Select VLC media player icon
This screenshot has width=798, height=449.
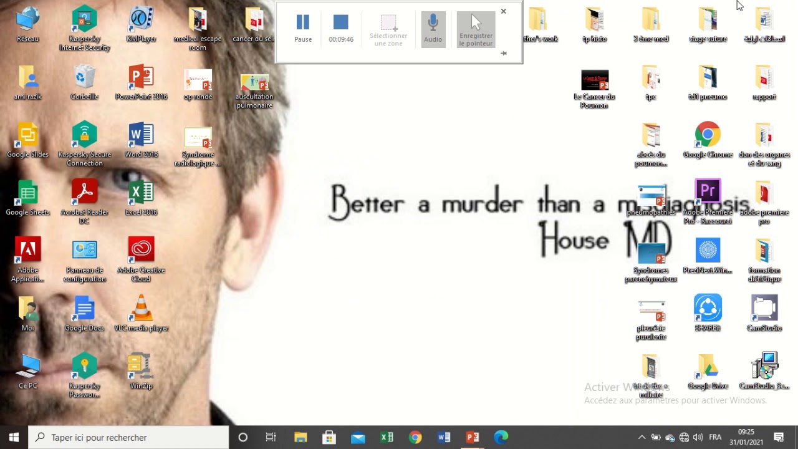pos(141,313)
